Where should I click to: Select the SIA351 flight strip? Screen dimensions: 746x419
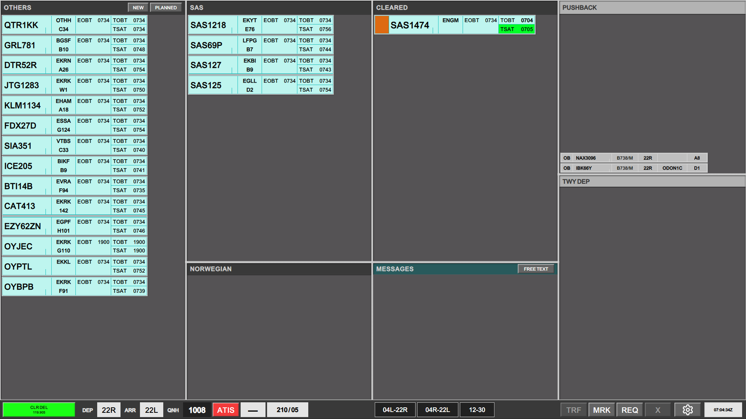click(75, 146)
